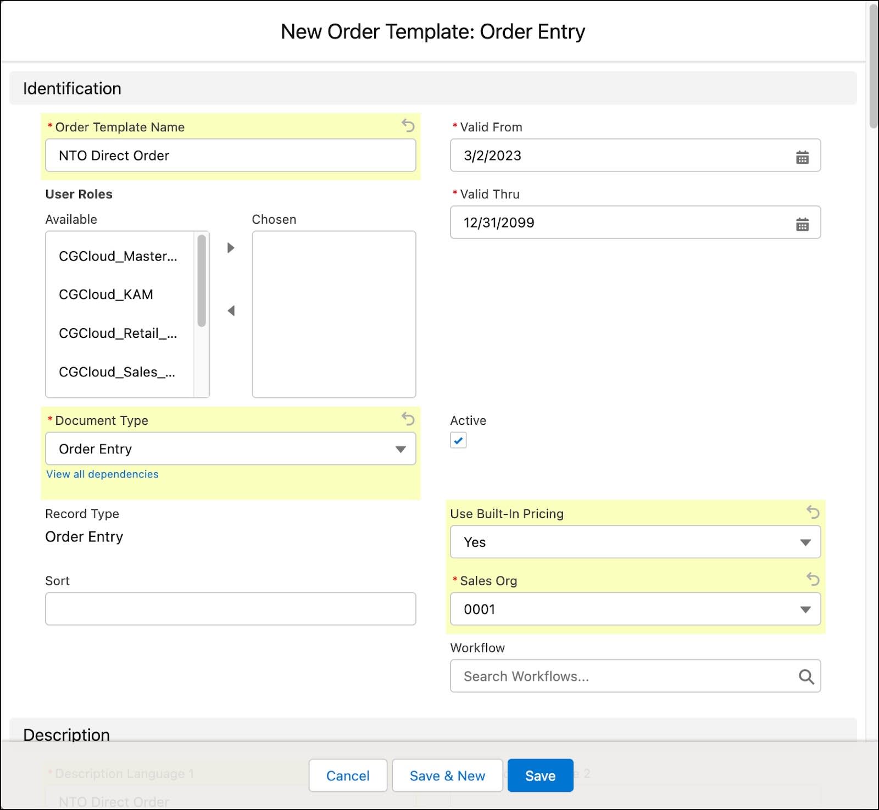
Task: Click the Cancel button
Action: (347, 775)
